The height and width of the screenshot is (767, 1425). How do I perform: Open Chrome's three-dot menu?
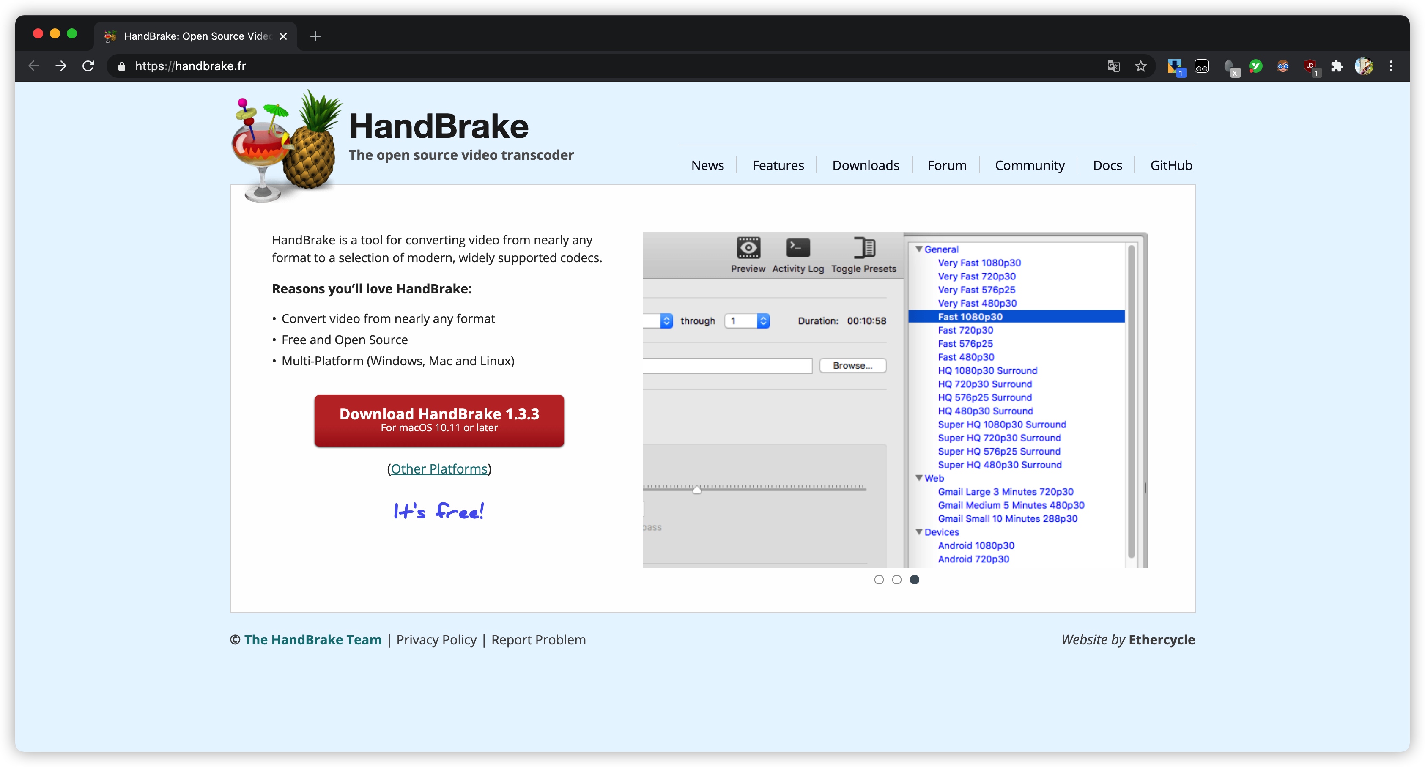[x=1391, y=66]
